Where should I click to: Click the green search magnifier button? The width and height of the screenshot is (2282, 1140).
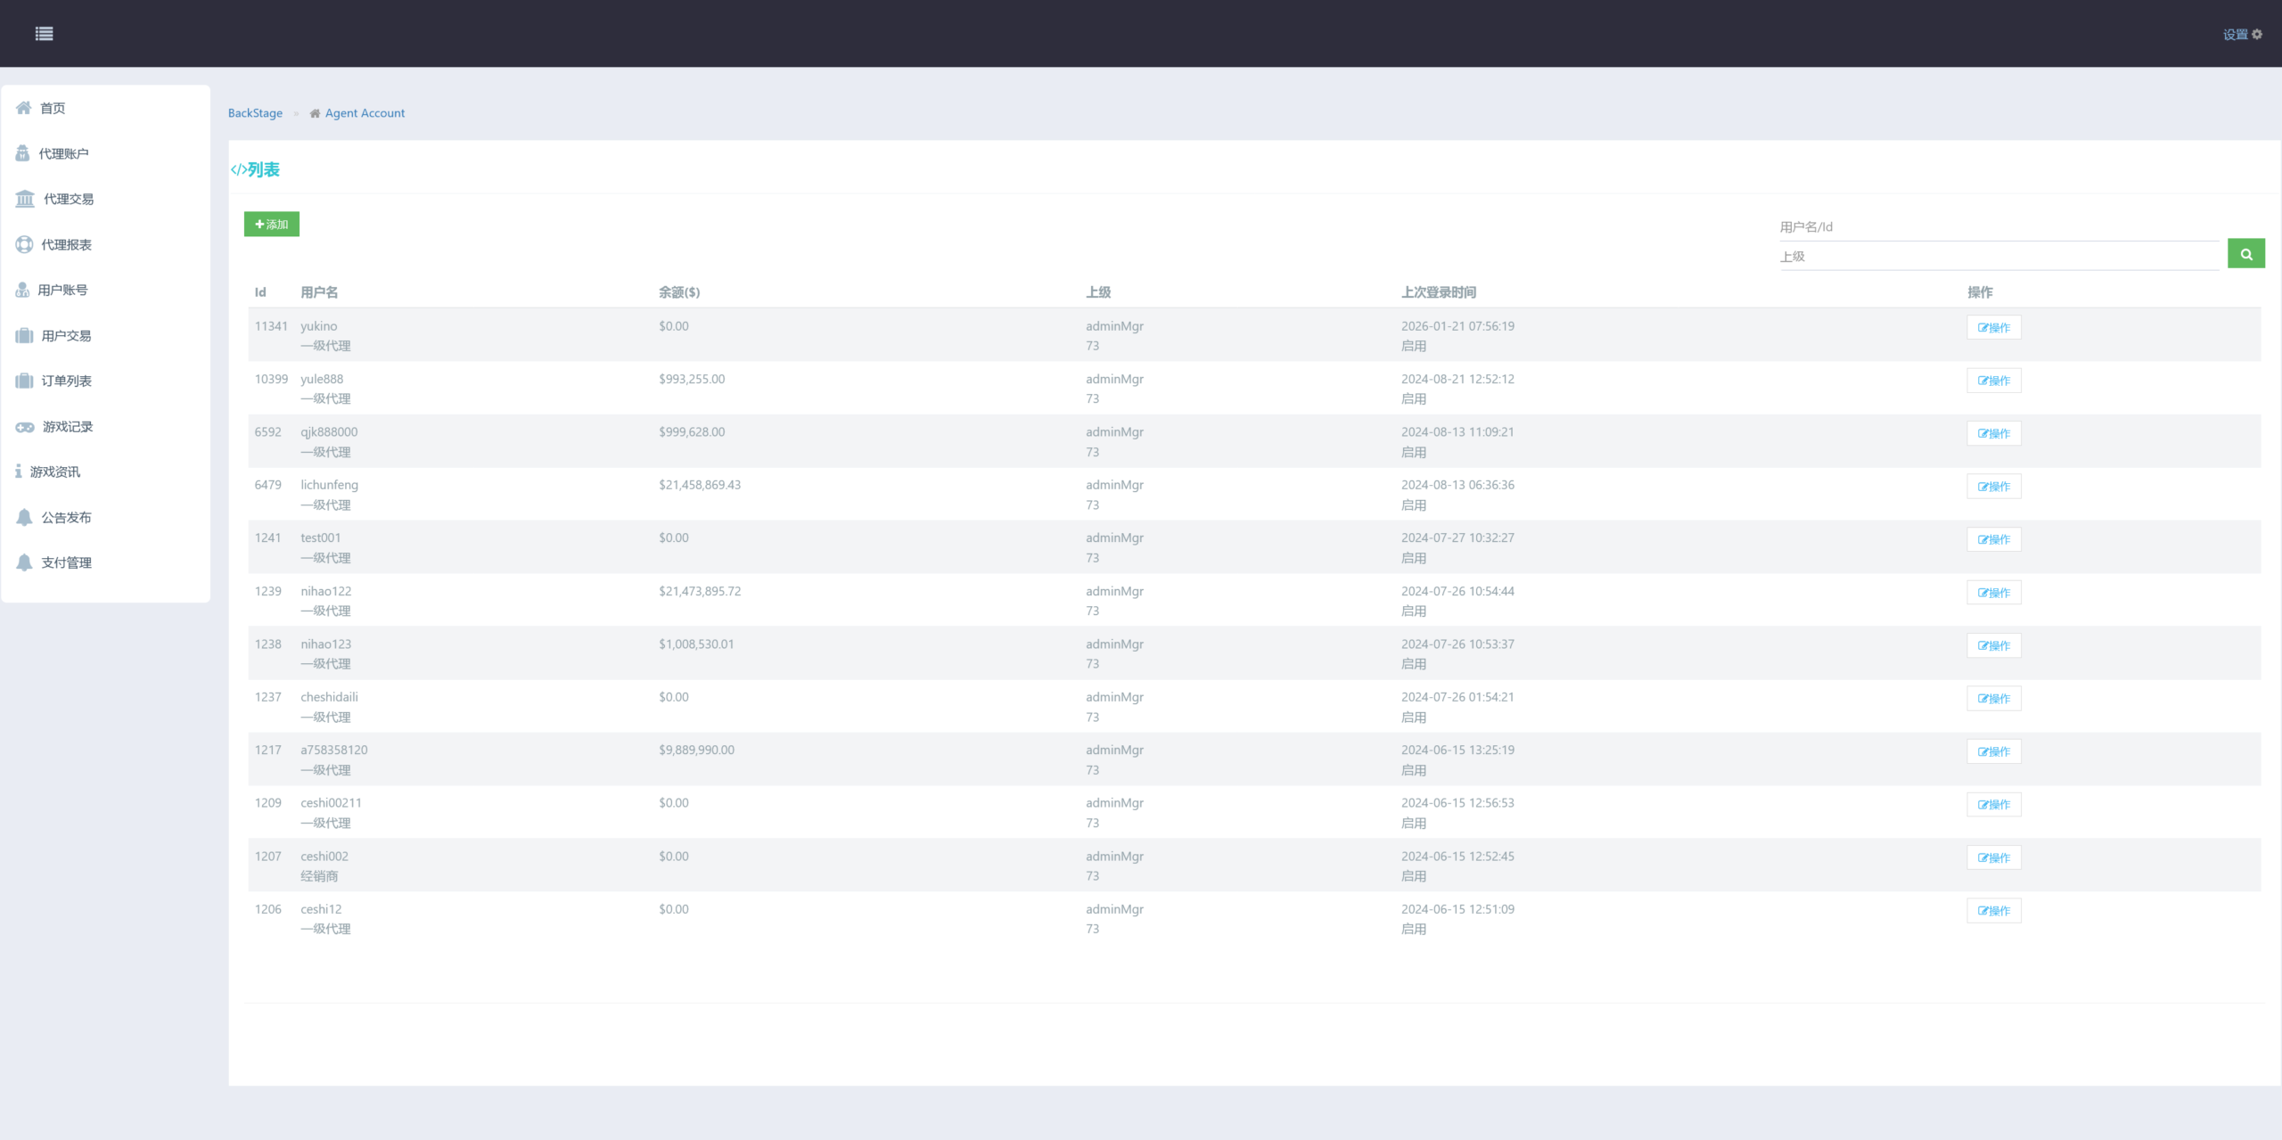(2245, 254)
